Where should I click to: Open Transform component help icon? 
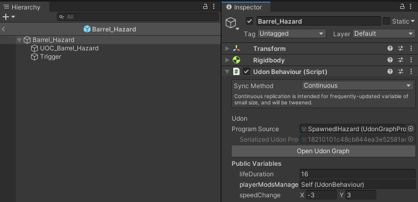point(390,48)
